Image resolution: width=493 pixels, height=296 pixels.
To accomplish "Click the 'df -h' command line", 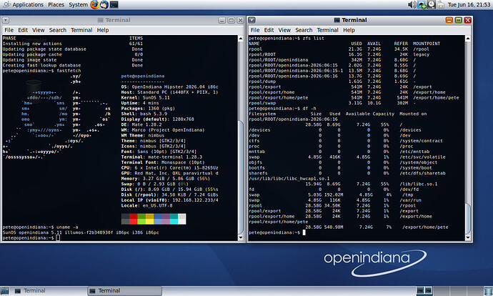I will (282, 109).
